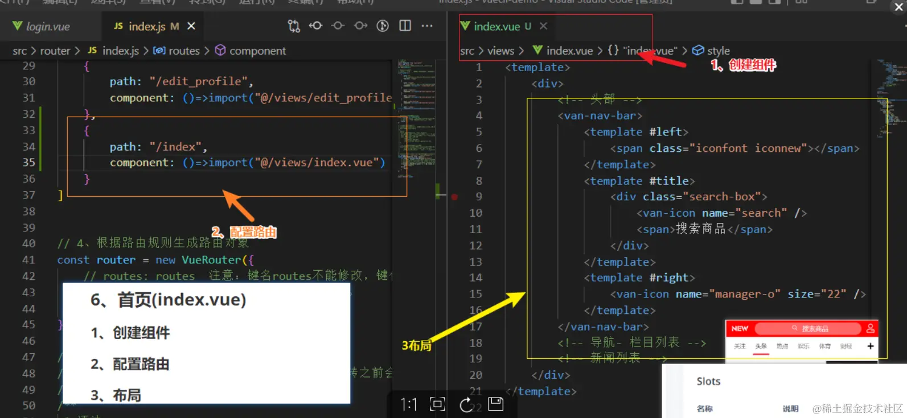Click line number 14 in right editor gutter
This screenshot has height=418, width=907.
[x=475, y=278]
